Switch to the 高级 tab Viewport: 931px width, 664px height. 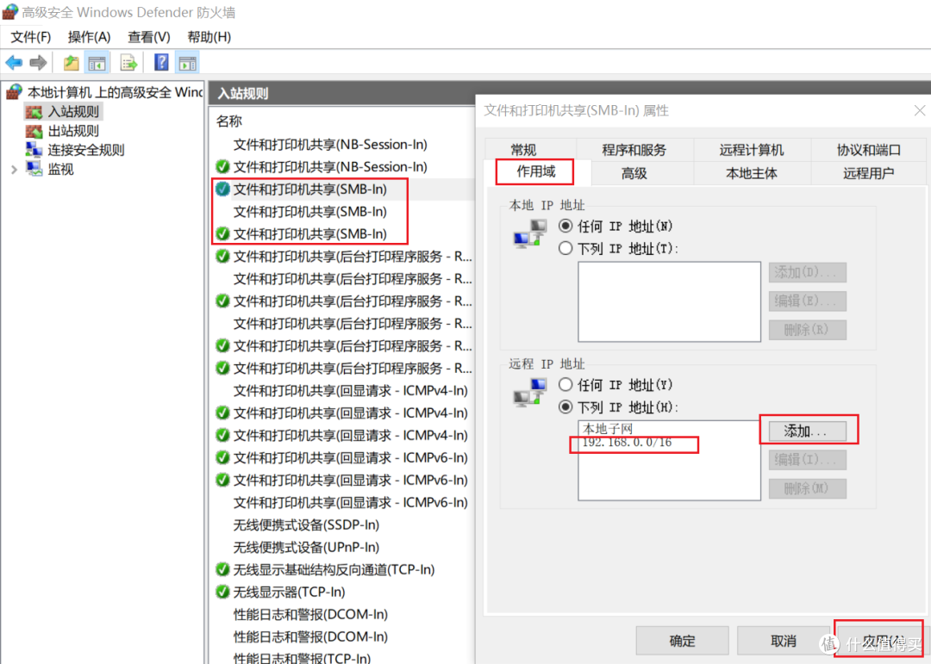[x=634, y=173]
